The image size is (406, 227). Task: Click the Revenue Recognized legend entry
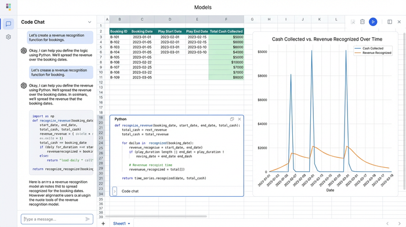pyautogui.click(x=373, y=53)
